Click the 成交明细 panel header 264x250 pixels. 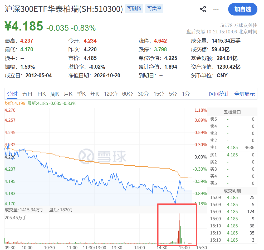click(232, 191)
